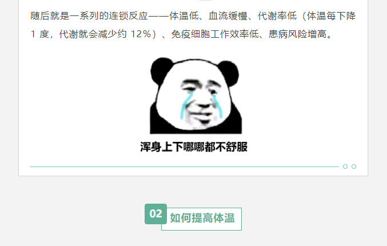Click the green 02 number badge
The image size is (387, 246).
pyautogui.click(x=155, y=214)
